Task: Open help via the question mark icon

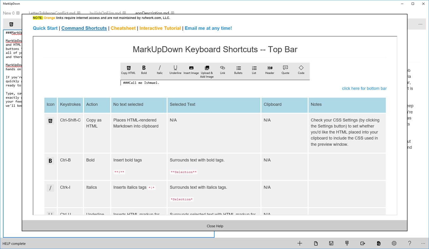Action: click(409, 243)
